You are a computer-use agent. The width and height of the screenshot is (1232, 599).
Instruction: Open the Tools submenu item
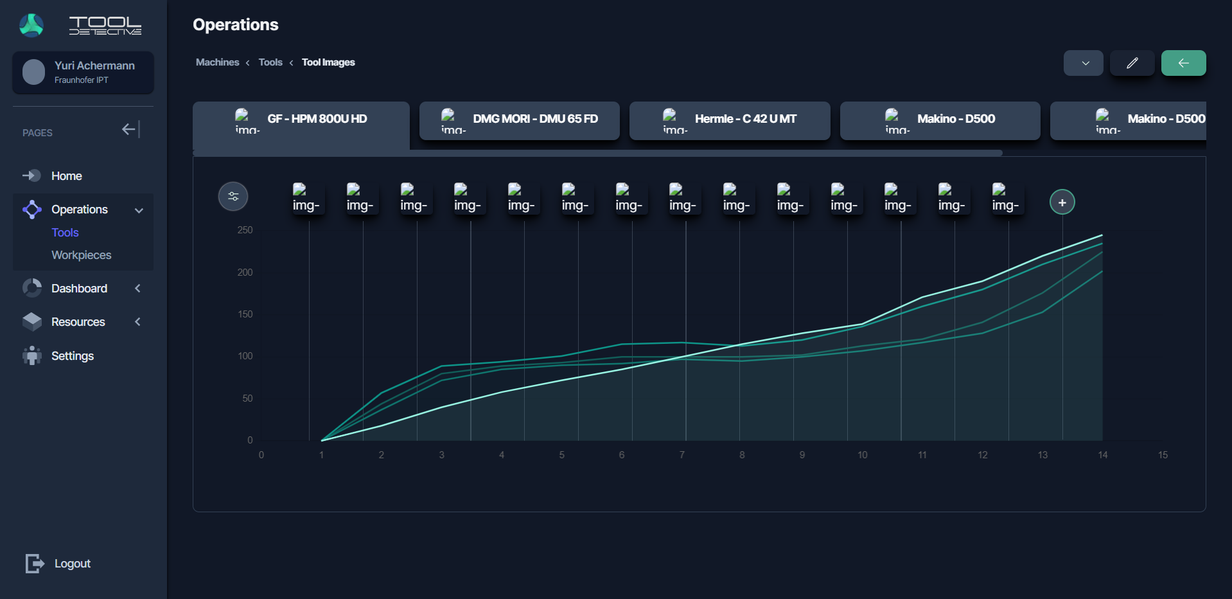pos(65,233)
